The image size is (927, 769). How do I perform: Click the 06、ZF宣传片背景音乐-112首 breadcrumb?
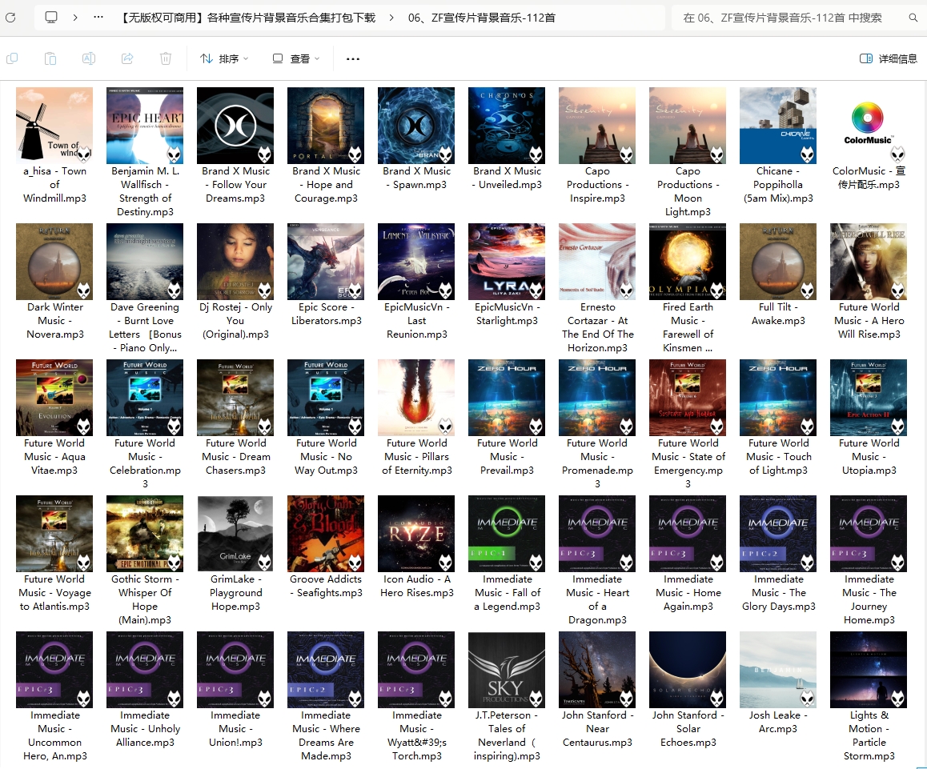point(482,18)
